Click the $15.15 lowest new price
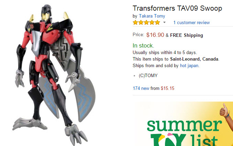The image size is (233, 146). [x=167, y=88]
